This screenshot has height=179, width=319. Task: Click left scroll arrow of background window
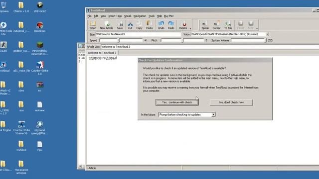(80, 167)
